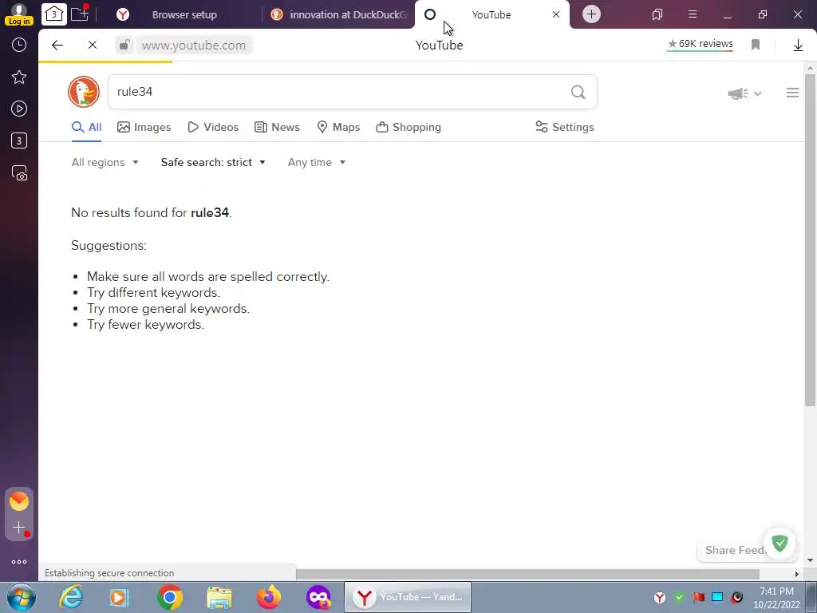Open DuckDuckGo hamburger menu

pyautogui.click(x=792, y=93)
